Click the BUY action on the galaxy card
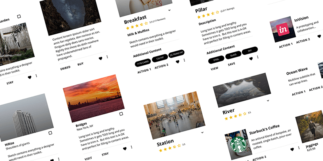This screenshot has width=323, height=161. click(x=80, y=64)
